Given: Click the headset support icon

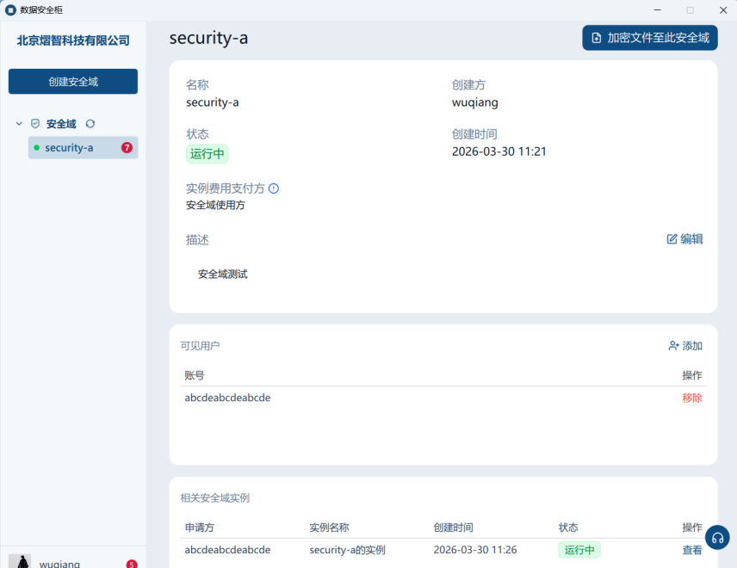Looking at the screenshot, I should click(717, 537).
